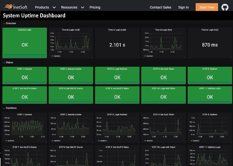
Task: Open STEP 3: Login Redirect duration graph
Action: (x=117, y=128)
